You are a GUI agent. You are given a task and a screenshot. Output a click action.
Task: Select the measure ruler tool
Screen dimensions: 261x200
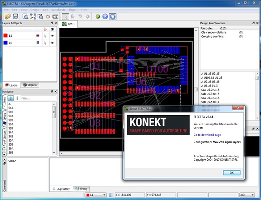(55, 17)
